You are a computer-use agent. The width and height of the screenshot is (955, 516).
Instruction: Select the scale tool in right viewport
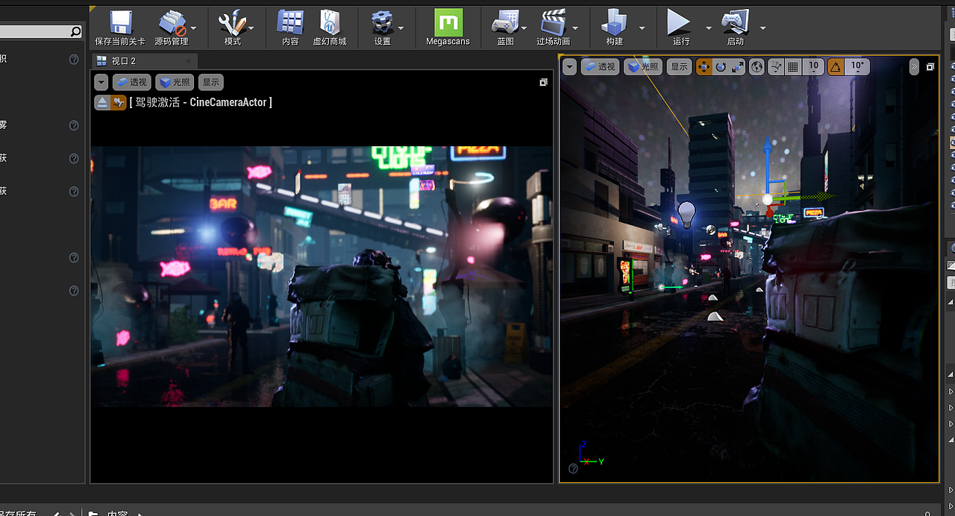(x=737, y=67)
